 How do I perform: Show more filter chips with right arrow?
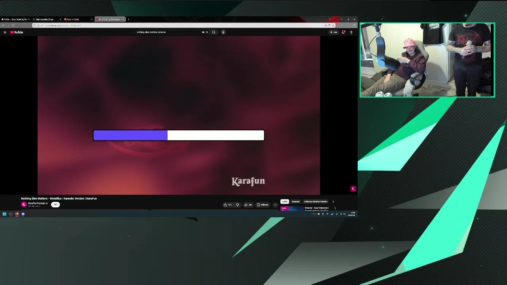click(x=333, y=201)
